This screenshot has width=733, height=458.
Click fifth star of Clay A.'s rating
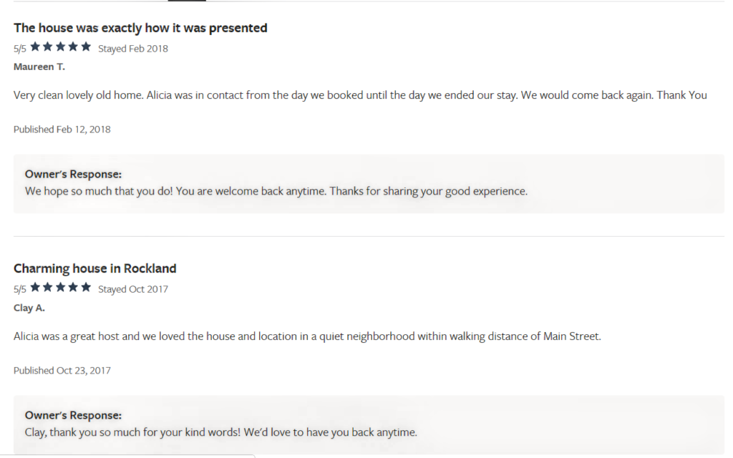tap(86, 288)
